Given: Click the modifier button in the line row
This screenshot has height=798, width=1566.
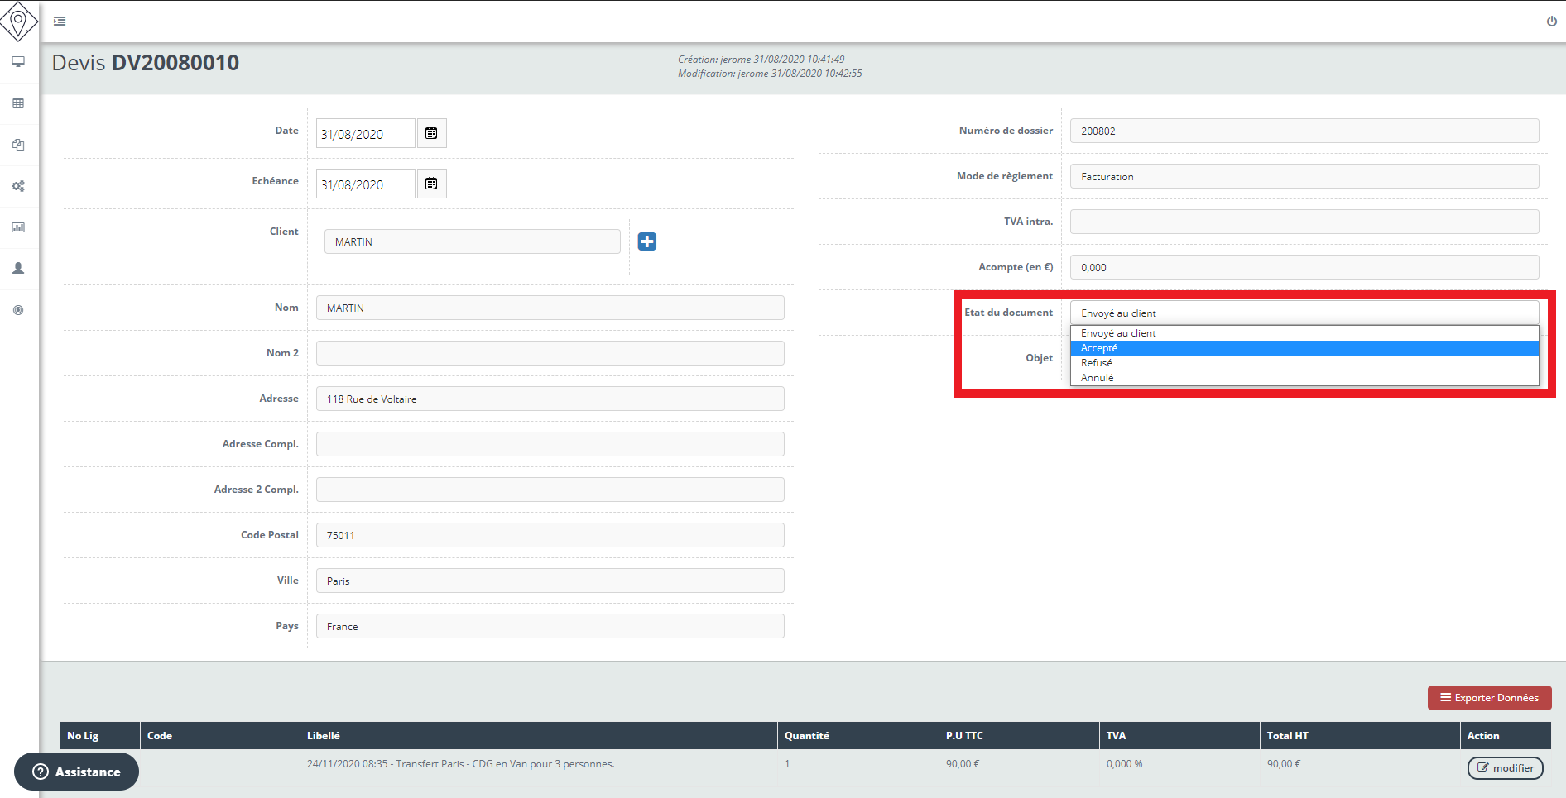Looking at the screenshot, I should pyautogui.click(x=1505, y=768).
